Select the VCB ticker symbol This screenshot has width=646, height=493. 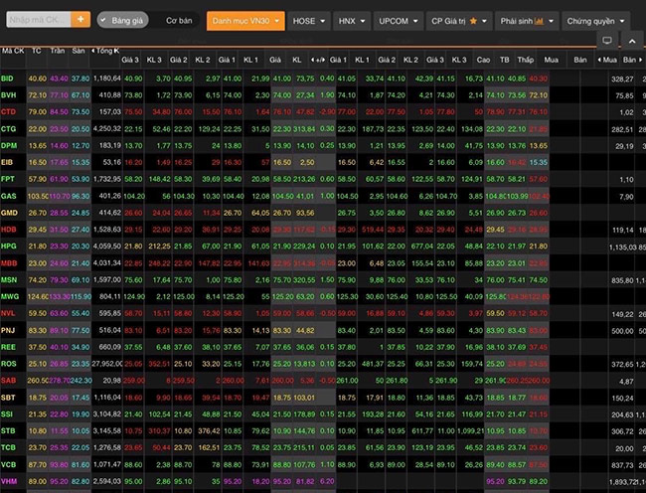[9, 464]
